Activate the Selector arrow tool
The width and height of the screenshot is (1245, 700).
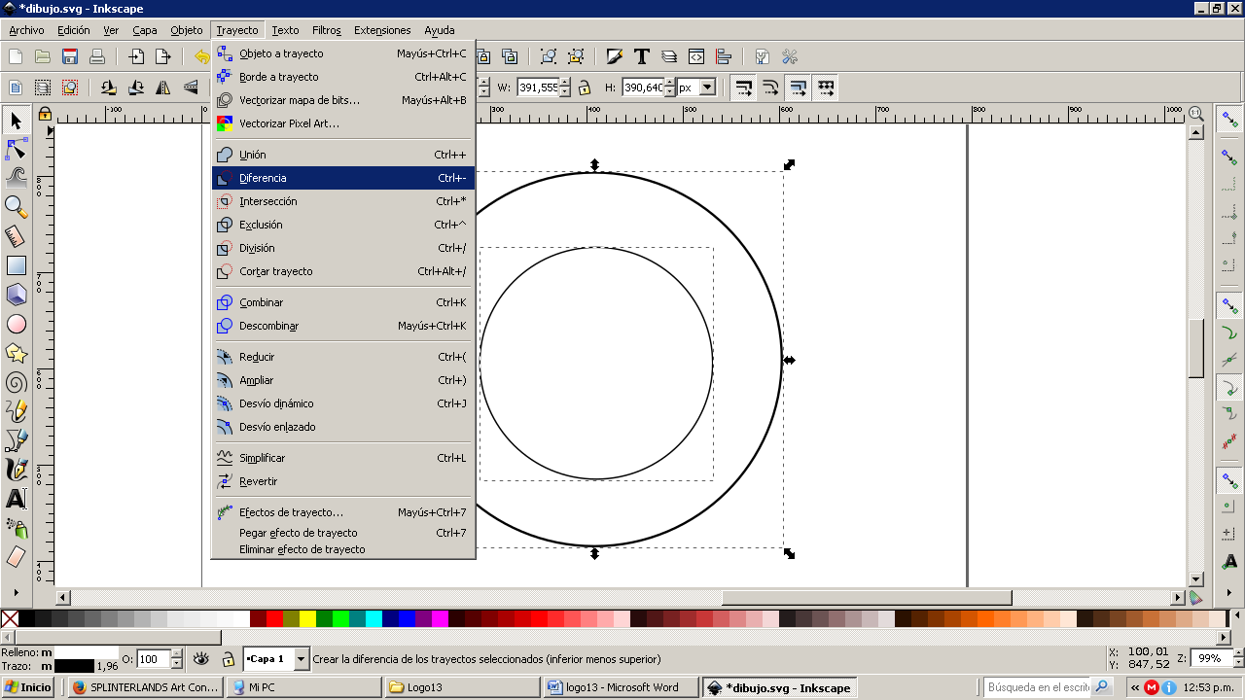[x=16, y=121]
